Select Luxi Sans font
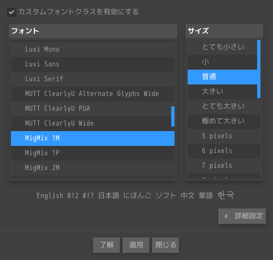This screenshot has height=260, width=273. point(92,64)
